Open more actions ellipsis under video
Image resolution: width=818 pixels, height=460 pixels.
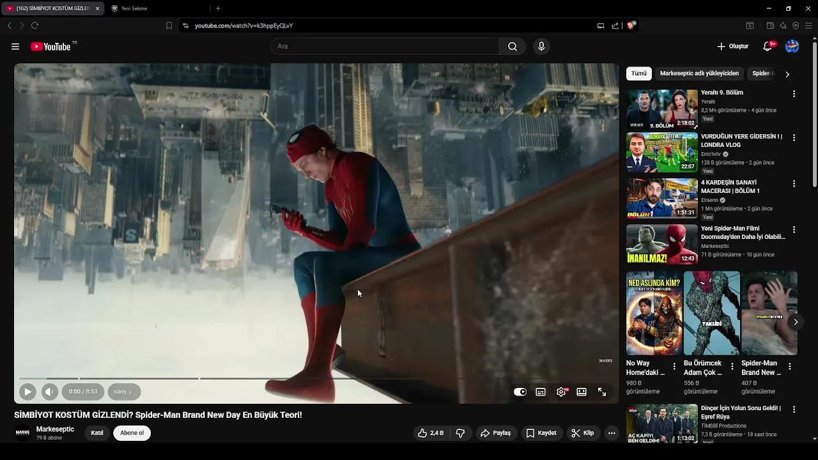click(x=612, y=433)
